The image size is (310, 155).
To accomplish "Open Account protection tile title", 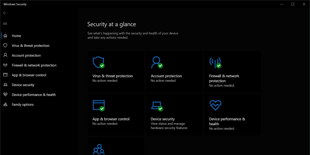I will pyautogui.click(x=166, y=76).
